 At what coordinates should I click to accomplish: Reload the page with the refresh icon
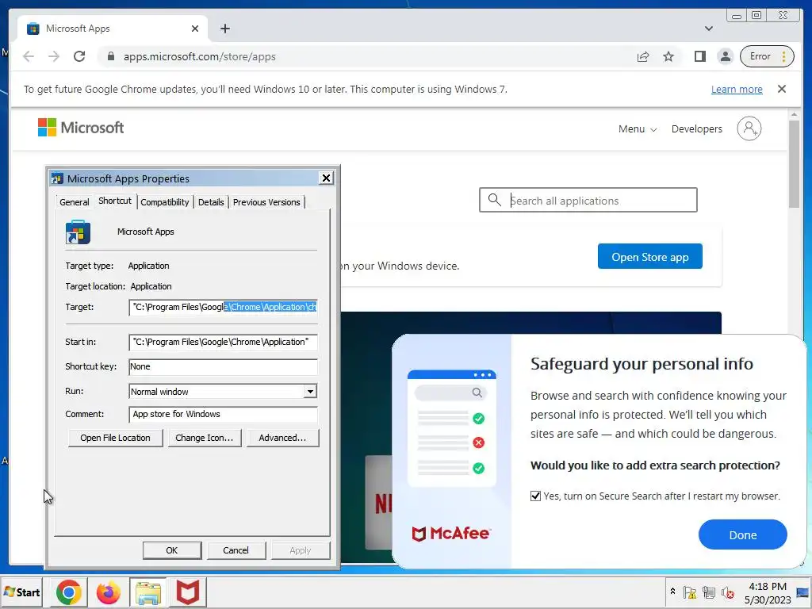point(79,56)
